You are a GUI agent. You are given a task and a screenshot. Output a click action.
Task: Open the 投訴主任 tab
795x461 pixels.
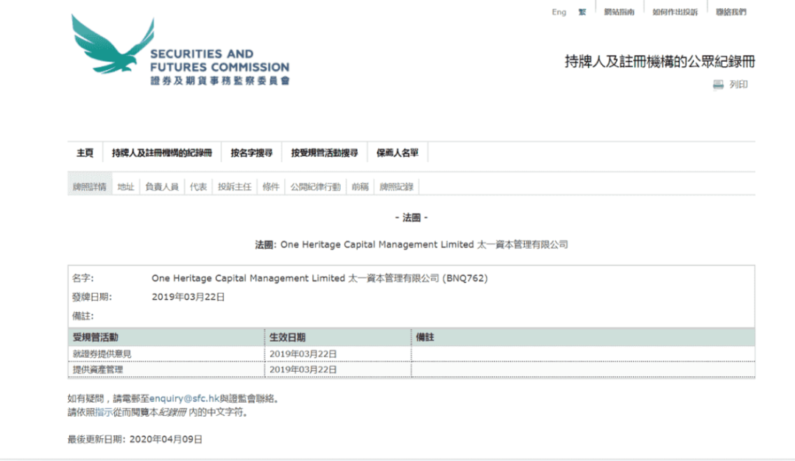[235, 187]
